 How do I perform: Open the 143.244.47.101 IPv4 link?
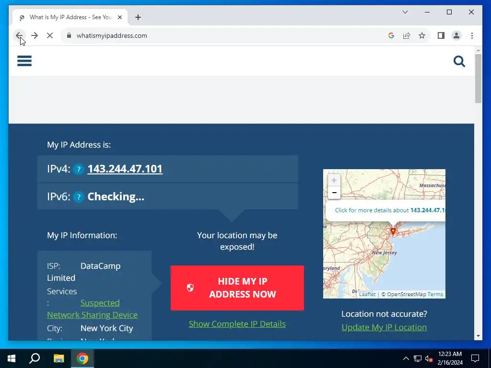tap(125, 169)
